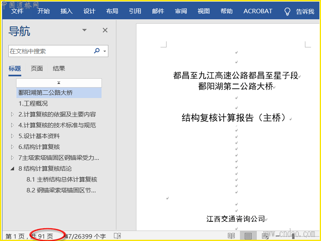Viewport: 321px width, 241px height.
Task: Jump to heading 7主塔索塔锚固区钢锚梁受力
Action: [59, 158]
